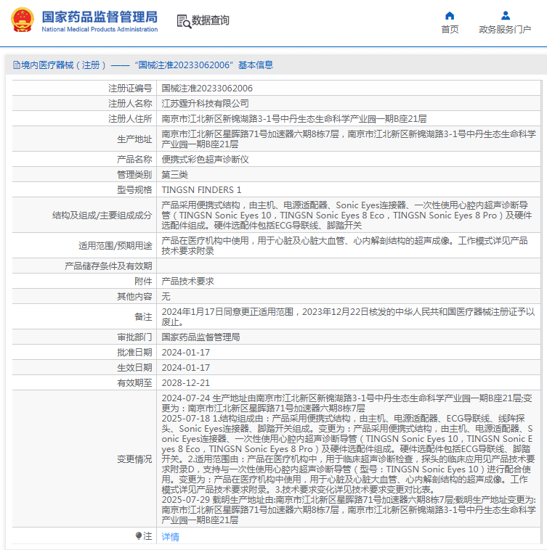Select the 备注 label
The width and height of the screenshot is (547, 550).
click(143, 317)
